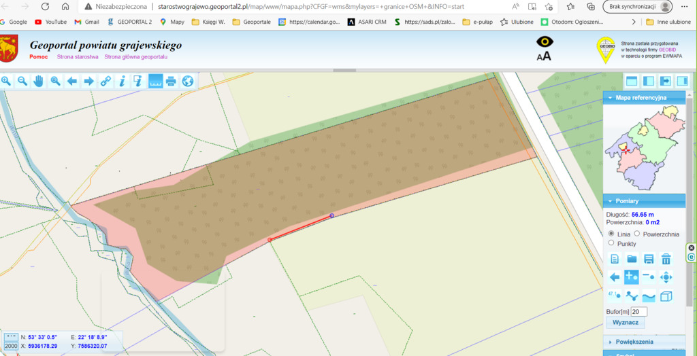The width and height of the screenshot is (697, 356).
Task: Select the zoom in magnifier tool
Action: point(6,81)
